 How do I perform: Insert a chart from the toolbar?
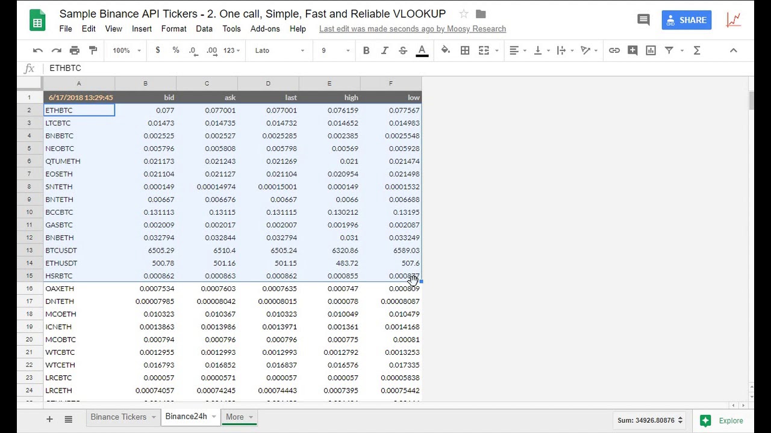[651, 51]
